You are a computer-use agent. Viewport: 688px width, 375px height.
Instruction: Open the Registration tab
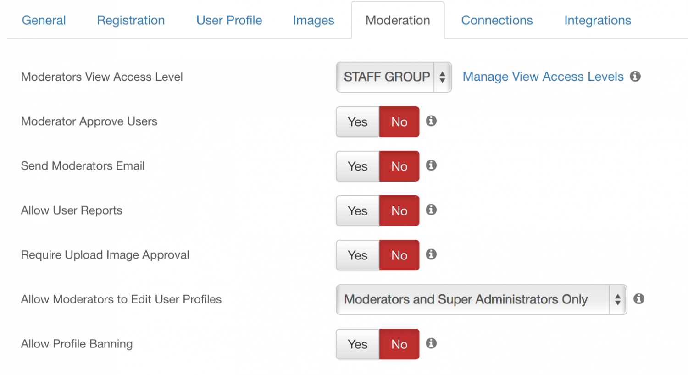coord(131,20)
